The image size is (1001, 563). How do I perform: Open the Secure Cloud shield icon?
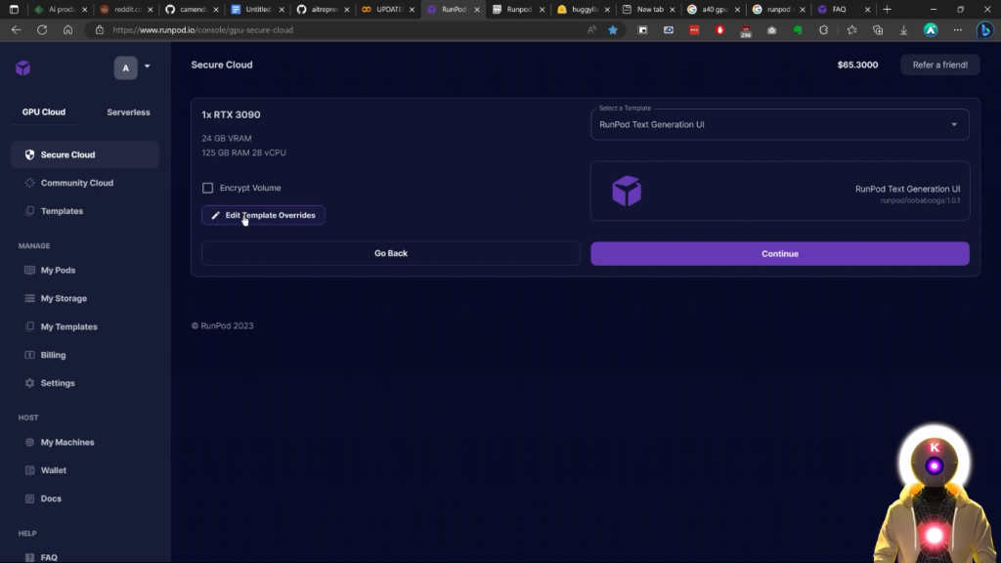[29, 154]
